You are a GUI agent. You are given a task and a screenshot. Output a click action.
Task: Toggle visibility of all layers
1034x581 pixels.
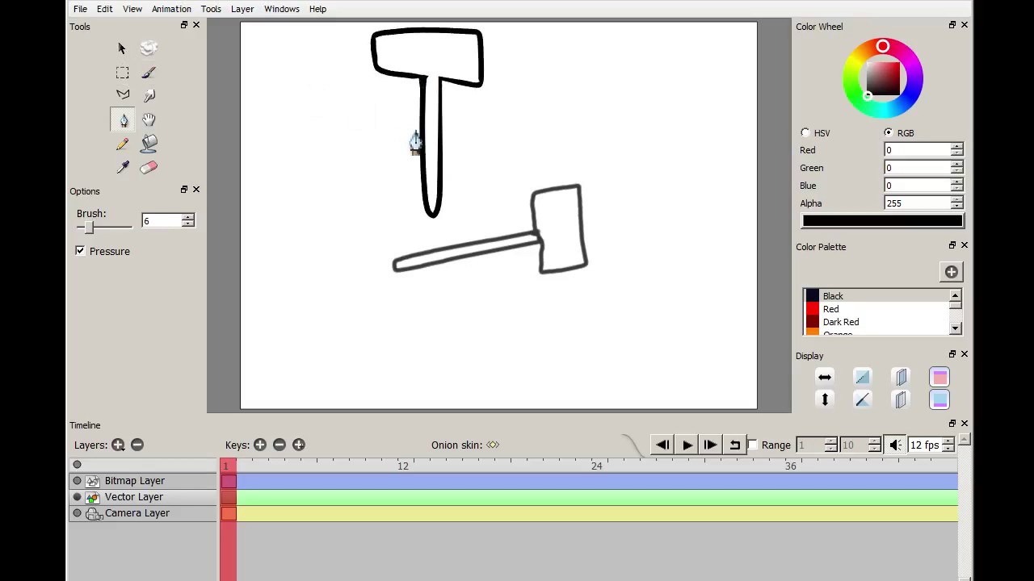click(x=78, y=465)
